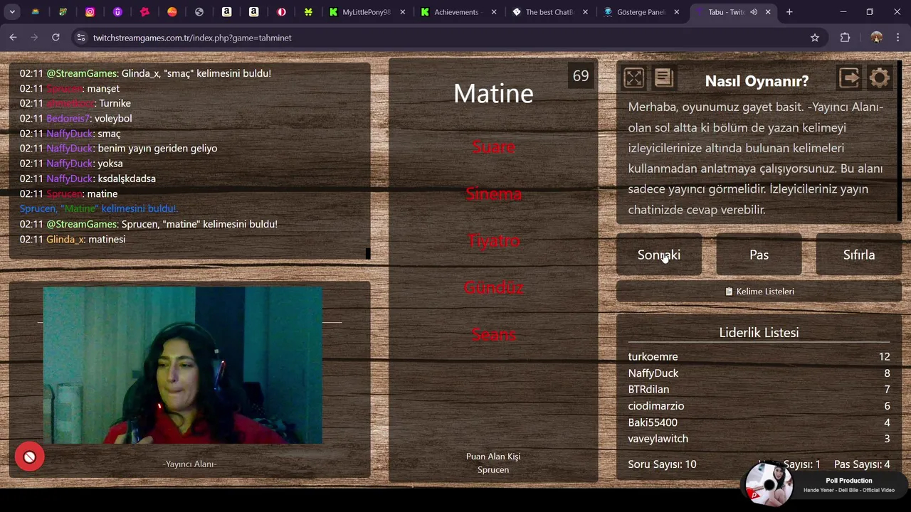This screenshot has height=512, width=911.
Task: Open the document pages icon beside fullscreen
Action: pyautogui.click(x=663, y=78)
